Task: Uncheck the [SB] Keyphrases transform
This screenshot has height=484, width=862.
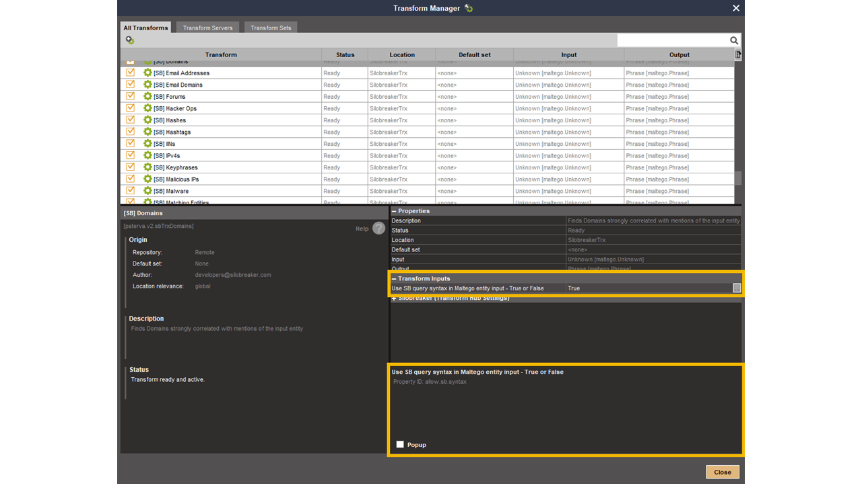Action: tap(131, 167)
